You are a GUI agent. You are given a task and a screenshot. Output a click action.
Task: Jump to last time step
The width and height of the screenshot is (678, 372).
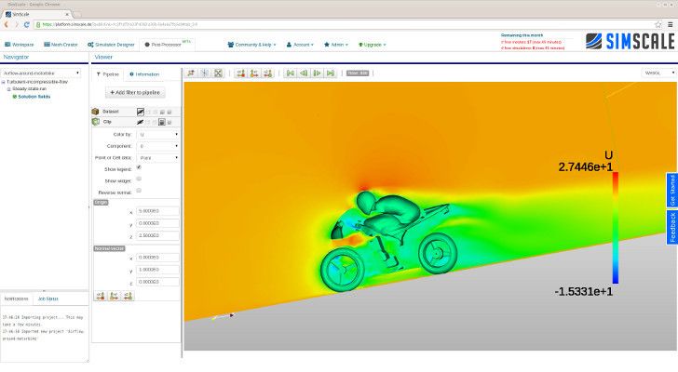coord(331,73)
